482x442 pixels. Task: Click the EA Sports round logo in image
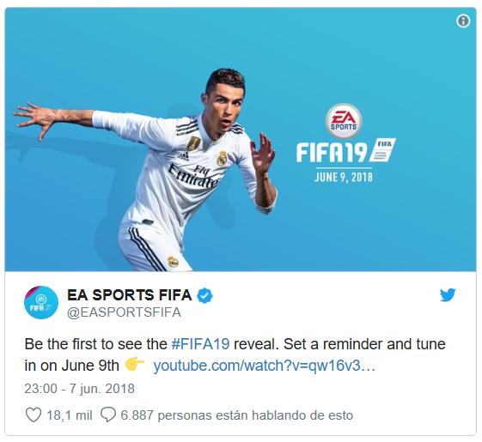(344, 121)
